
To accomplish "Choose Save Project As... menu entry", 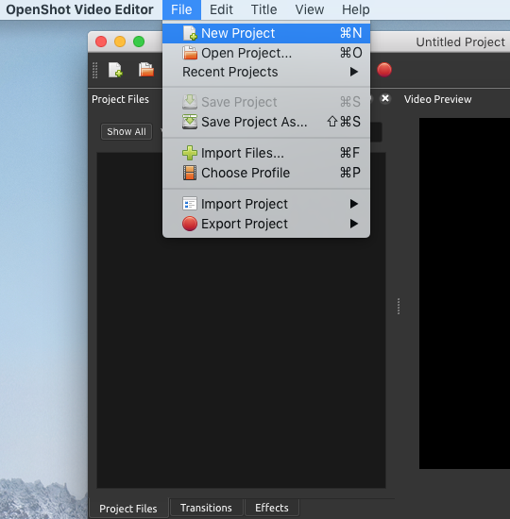I will [266, 122].
